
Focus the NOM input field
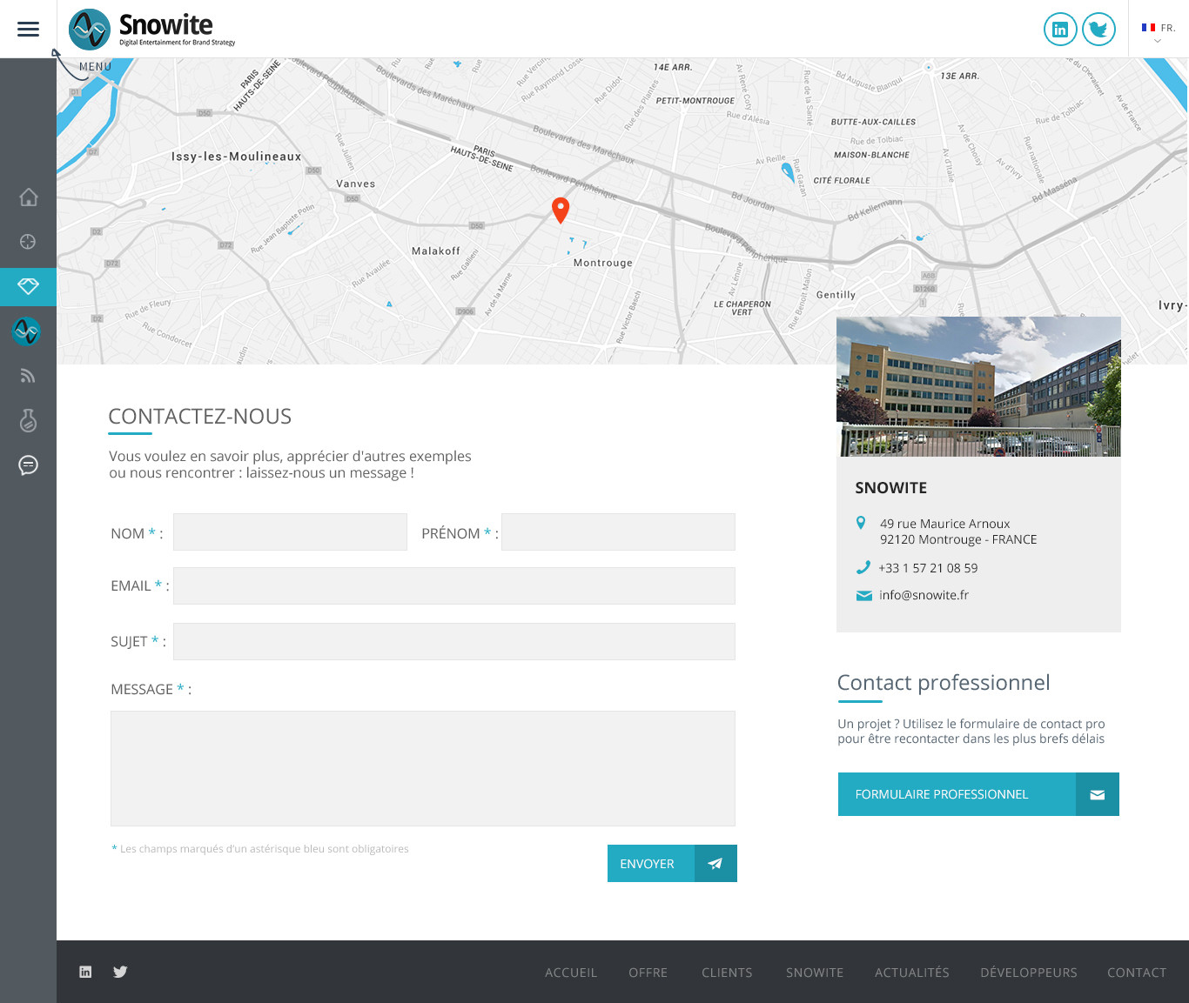pos(290,532)
